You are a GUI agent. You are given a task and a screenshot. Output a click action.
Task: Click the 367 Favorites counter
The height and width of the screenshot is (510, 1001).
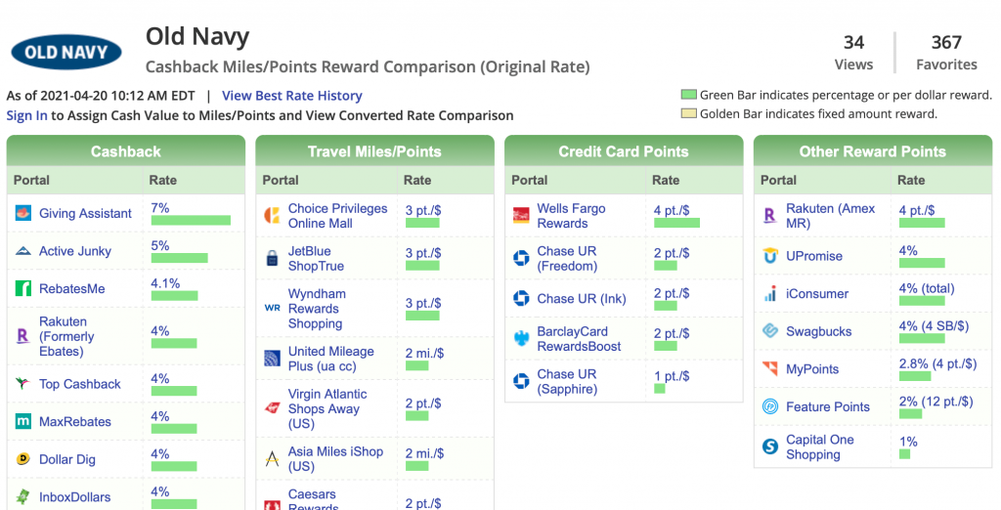946,53
